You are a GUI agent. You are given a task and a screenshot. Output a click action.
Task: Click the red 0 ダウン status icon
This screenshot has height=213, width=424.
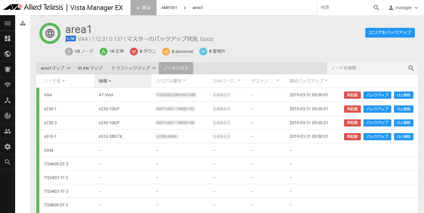(134, 52)
